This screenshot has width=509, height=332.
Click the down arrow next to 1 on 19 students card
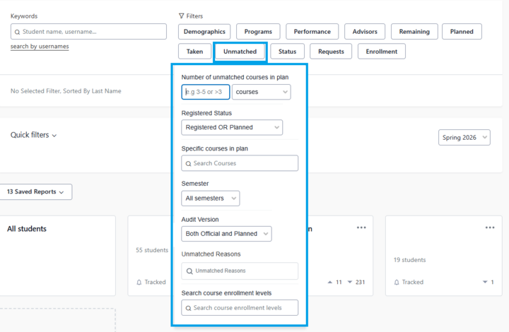[x=485, y=282]
